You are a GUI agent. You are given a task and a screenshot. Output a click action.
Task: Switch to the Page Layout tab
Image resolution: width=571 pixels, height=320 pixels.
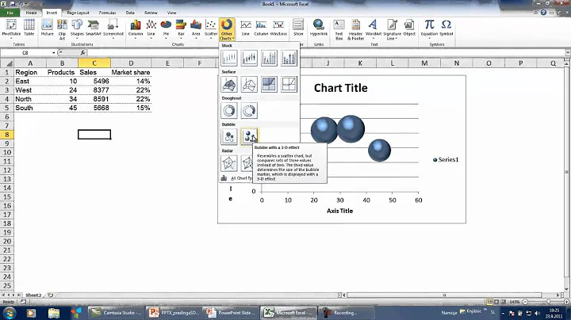(78, 13)
